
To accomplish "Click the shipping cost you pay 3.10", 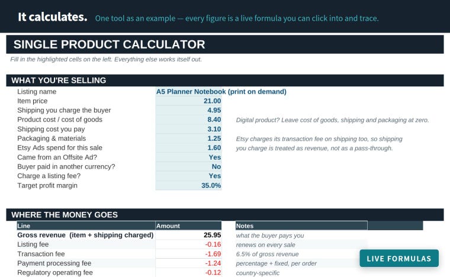I will pos(188,129).
